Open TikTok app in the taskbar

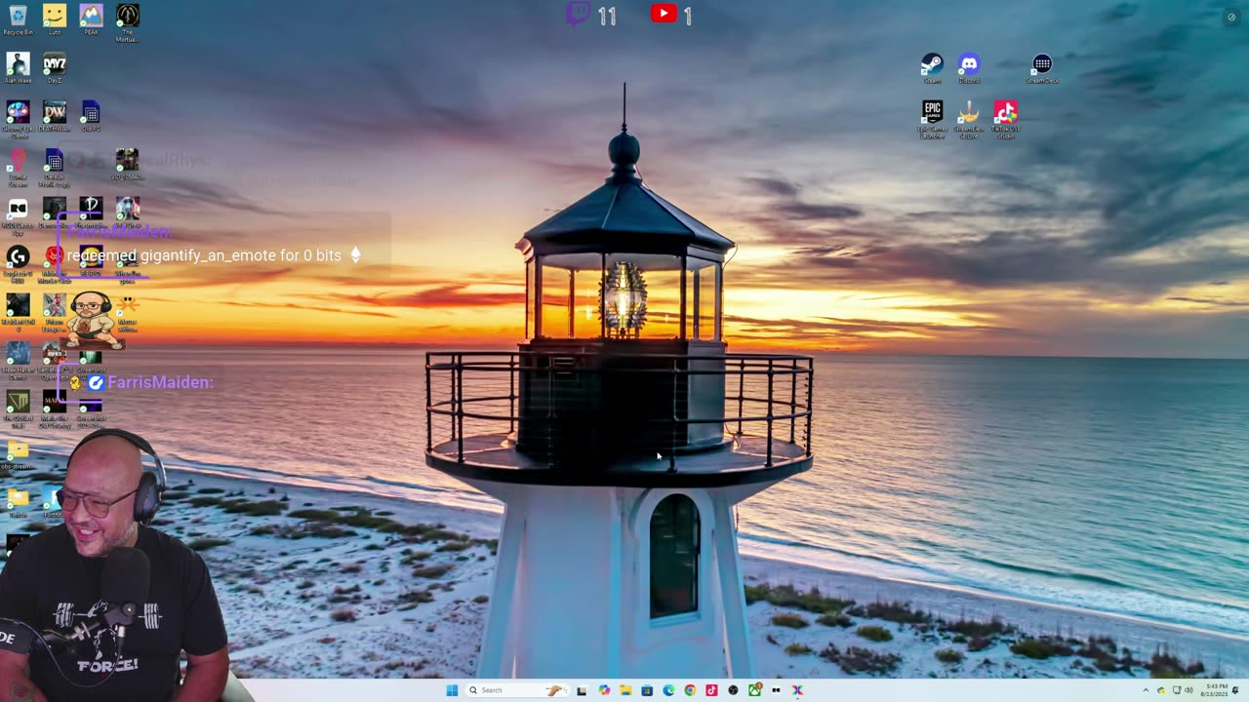point(711,690)
